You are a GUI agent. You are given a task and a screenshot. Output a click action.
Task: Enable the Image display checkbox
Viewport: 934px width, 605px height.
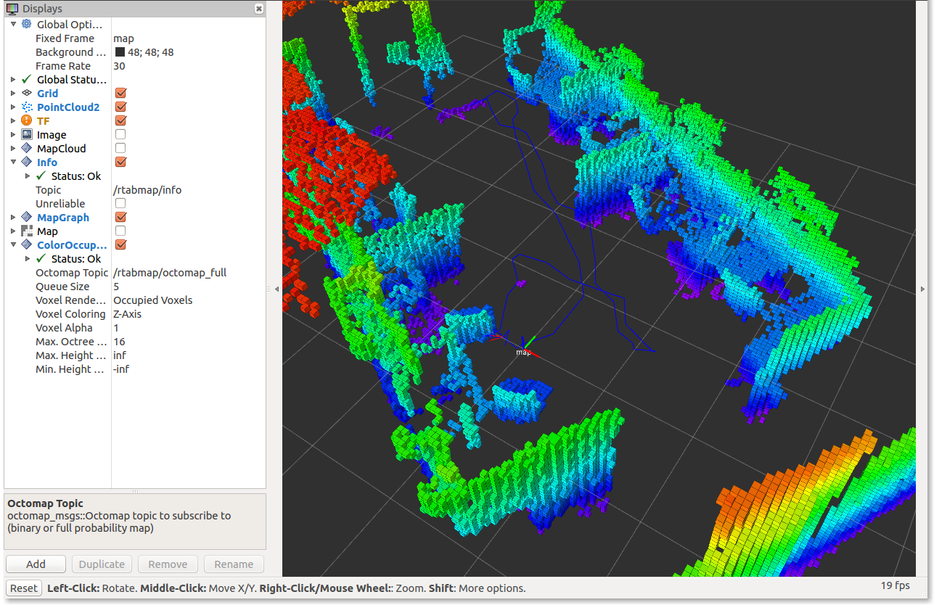[120, 135]
